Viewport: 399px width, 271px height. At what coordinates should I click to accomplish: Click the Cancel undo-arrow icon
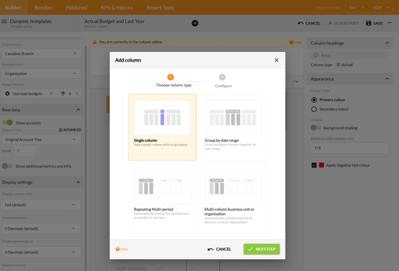click(299, 23)
